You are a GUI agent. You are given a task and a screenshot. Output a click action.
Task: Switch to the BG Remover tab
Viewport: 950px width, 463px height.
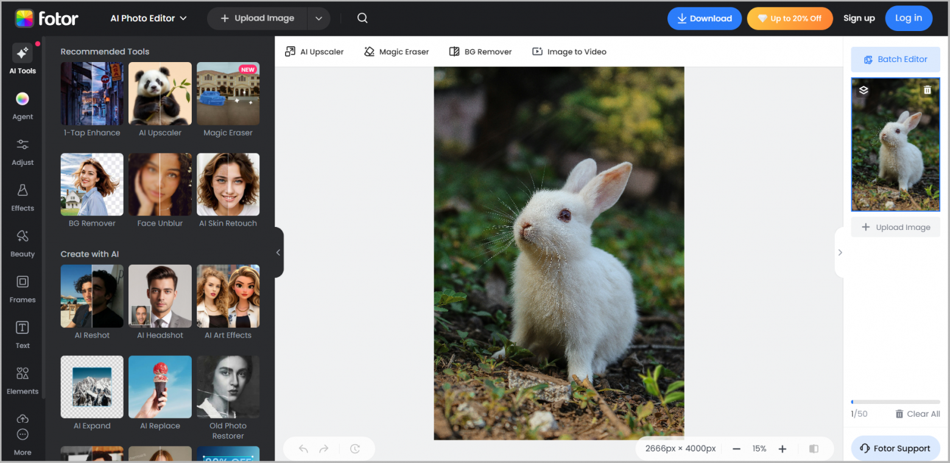click(480, 52)
